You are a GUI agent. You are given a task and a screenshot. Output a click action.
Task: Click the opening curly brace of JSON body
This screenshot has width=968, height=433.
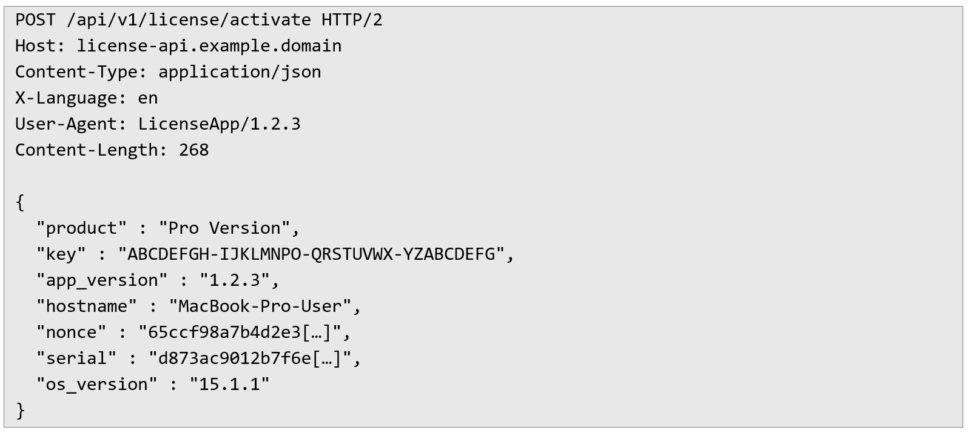20,202
